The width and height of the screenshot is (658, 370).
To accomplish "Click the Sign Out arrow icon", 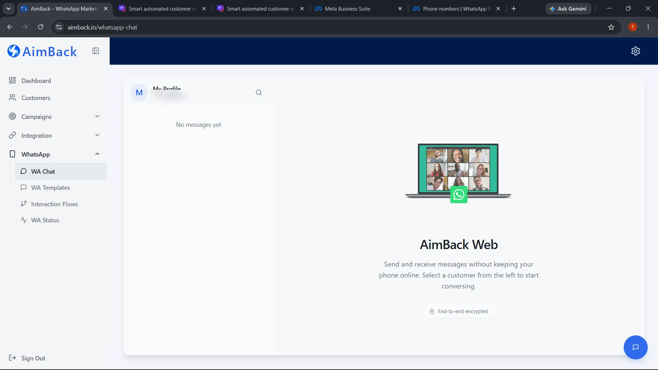I will [x=12, y=358].
